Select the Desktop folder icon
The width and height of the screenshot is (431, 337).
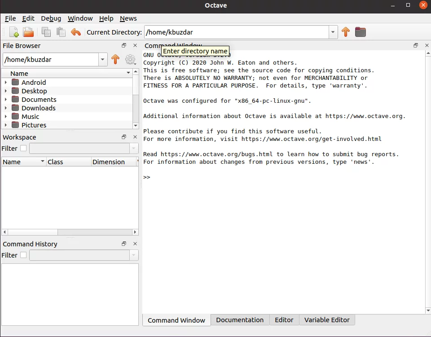15,91
